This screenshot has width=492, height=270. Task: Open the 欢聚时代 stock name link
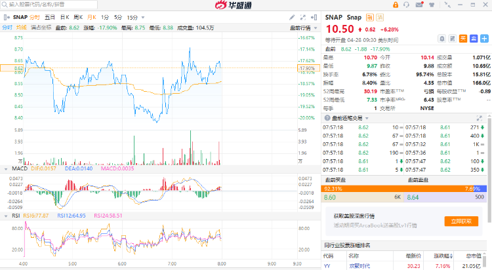click(359, 266)
